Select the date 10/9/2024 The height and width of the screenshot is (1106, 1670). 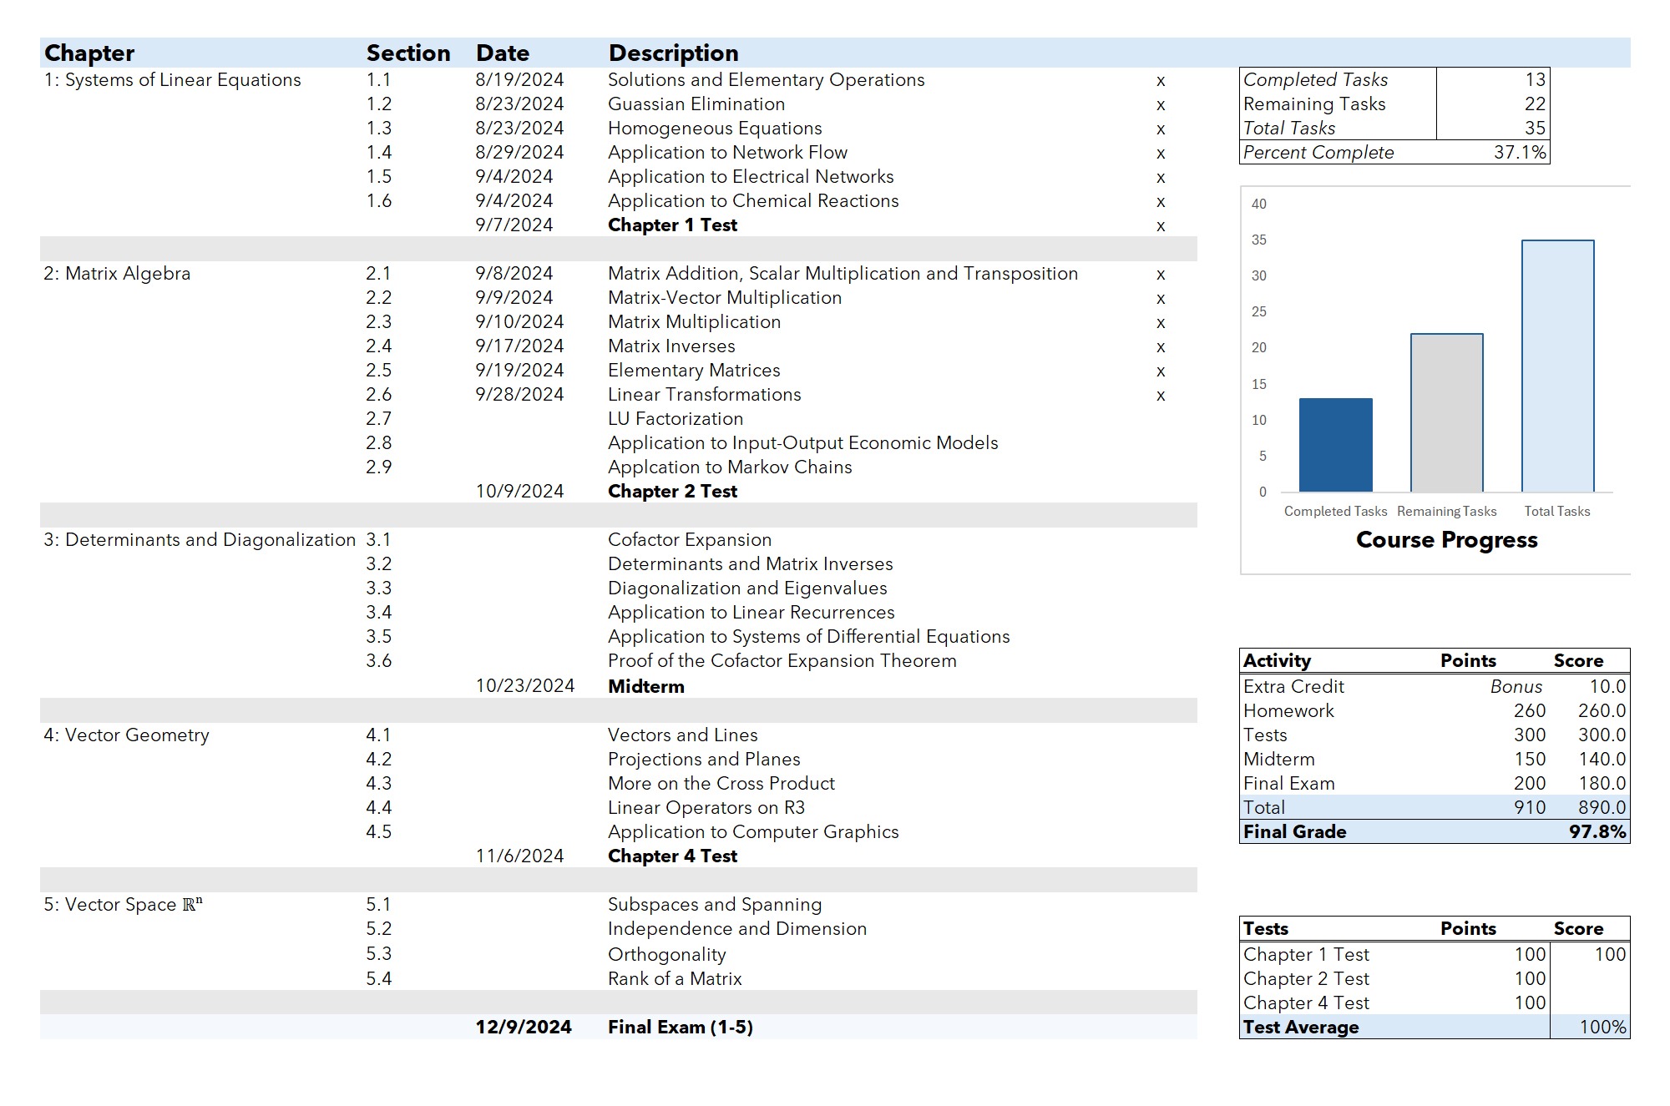[x=519, y=492]
